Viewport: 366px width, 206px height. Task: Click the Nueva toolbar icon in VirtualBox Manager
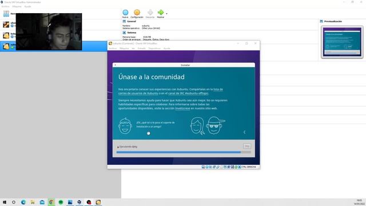[125, 13]
